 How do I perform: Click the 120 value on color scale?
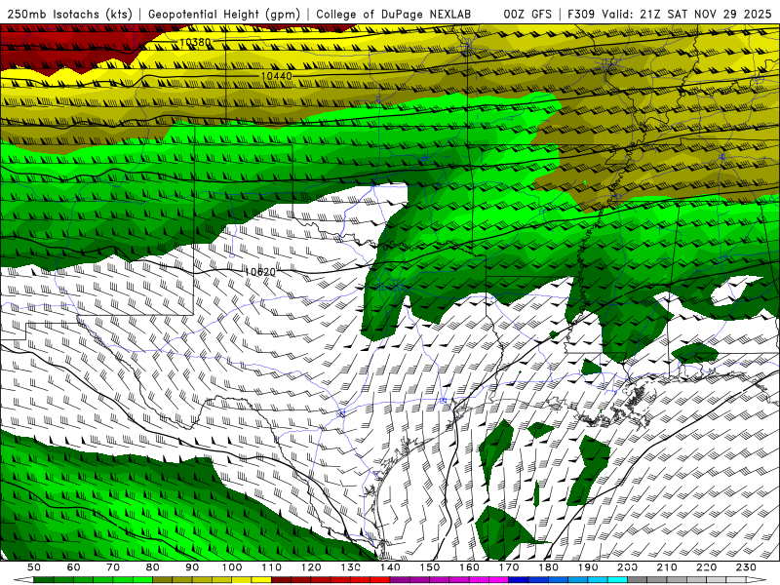311,567
